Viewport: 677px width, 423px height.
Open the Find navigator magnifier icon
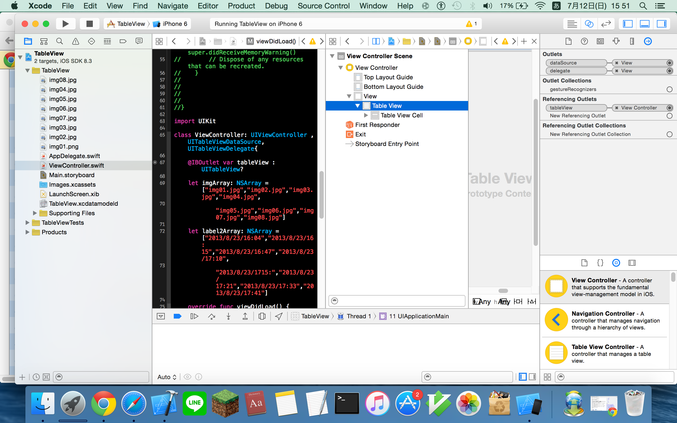pyautogui.click(x=60, y=42)
